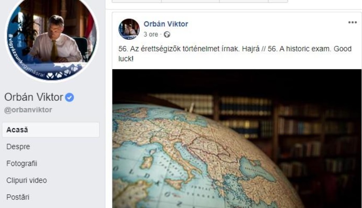
Task: Select the Acasă tab in sidebar
Action: 51,130
